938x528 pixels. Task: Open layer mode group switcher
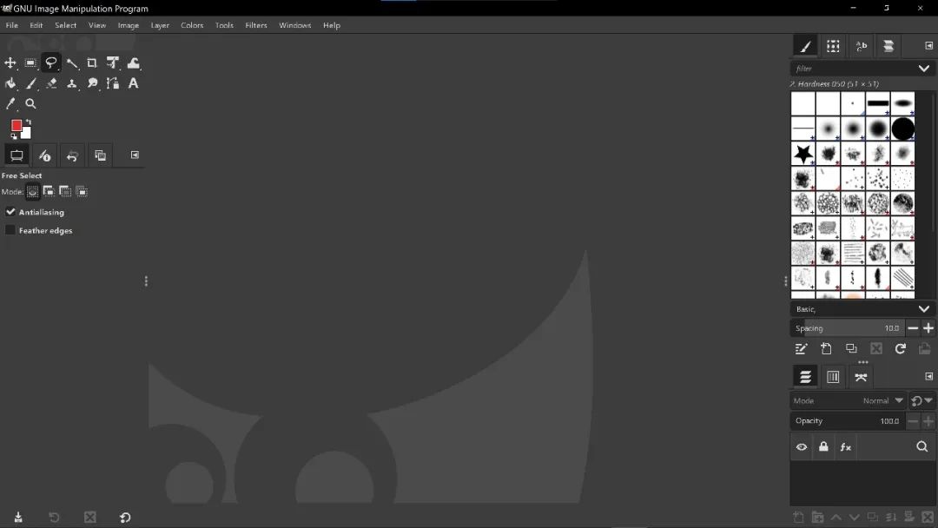(921, 400)
